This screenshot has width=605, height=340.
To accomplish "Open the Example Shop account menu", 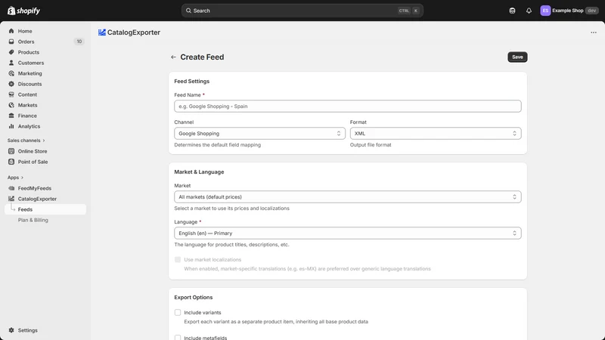I will click(569, 11).
